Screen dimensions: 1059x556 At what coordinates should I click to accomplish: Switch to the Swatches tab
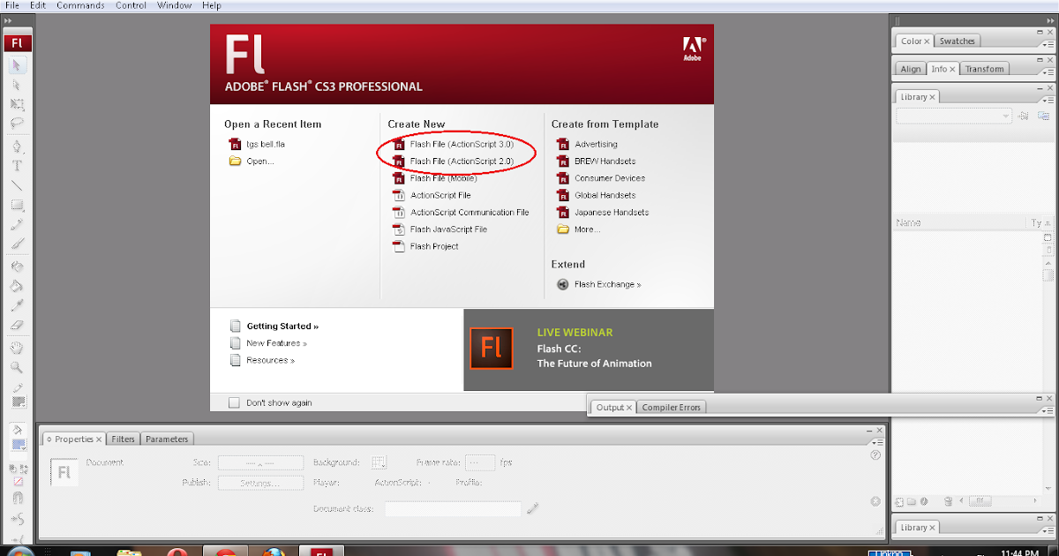[958, 41]
